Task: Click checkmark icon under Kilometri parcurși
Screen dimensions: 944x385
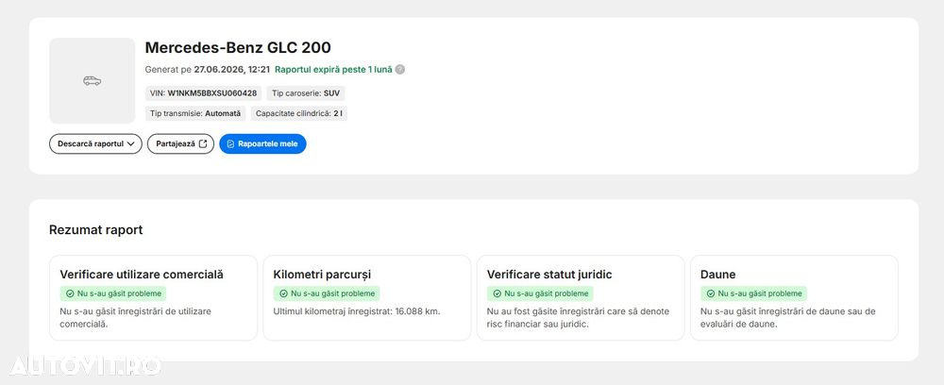Action: (283, 293)
